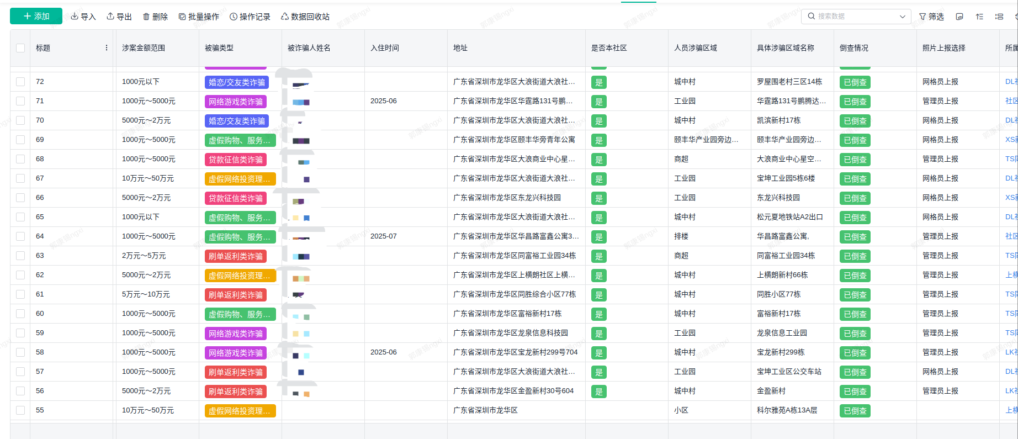Click amount 10万元~50万元 in row 67
This screenshot has width=1018, height=439.
click(148, 178)
